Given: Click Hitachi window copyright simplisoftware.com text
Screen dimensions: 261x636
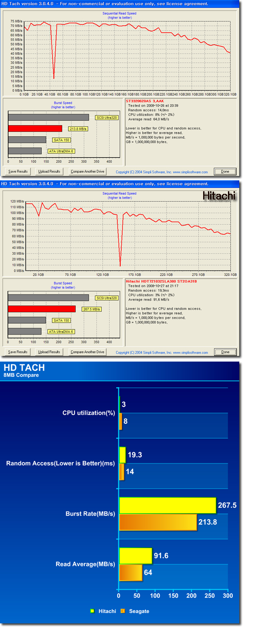Looking at the screenshot, I should click(x=162, y=352).
